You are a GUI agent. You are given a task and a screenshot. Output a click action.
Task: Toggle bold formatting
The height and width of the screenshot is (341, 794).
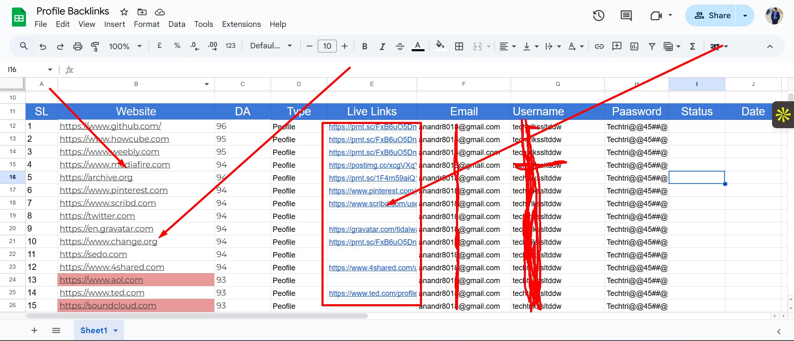click(365, 46)
